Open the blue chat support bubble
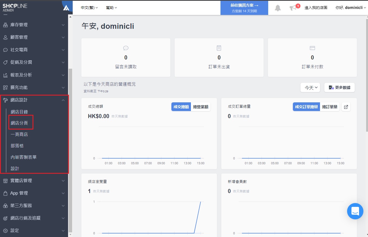Image resolution: width=368 pixels, height=237 pixels. coord(355,211)
